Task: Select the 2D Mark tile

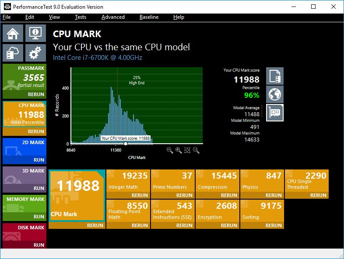Action: point(25,147)
